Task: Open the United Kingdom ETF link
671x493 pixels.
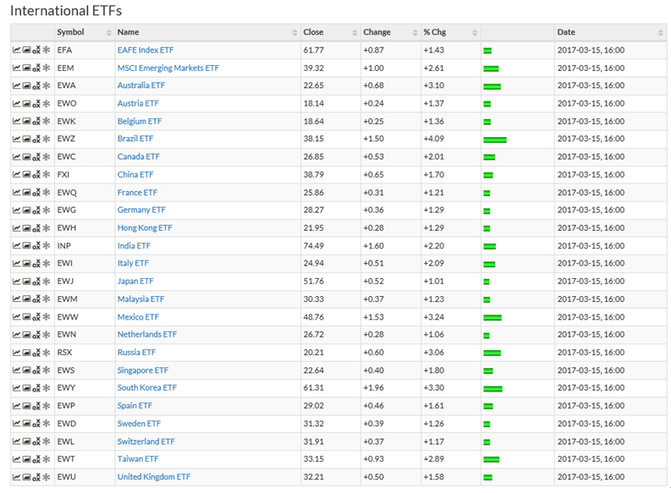Action: [x=154, y=477]
